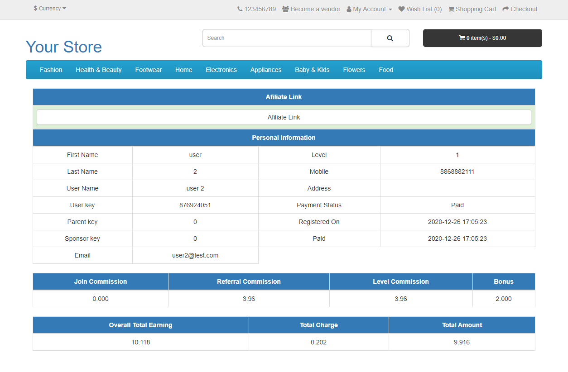Viewport: 568px width, 372px height.
Task: Open the Currency dropdown
Action: point(50,8)
